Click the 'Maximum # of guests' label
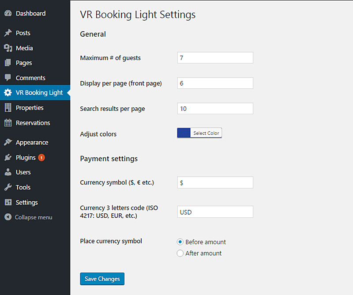 pyautogui.click(x=110, y=58)
